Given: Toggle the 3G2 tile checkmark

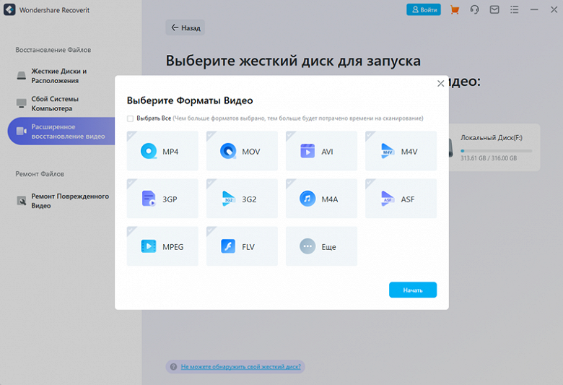Looking at the screenshot, I should (211, 183).
